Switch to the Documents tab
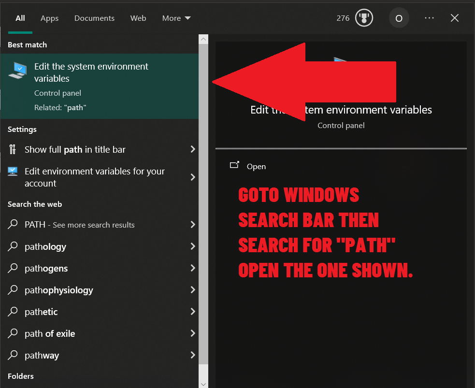475x388 pixels. click(94, 18)
